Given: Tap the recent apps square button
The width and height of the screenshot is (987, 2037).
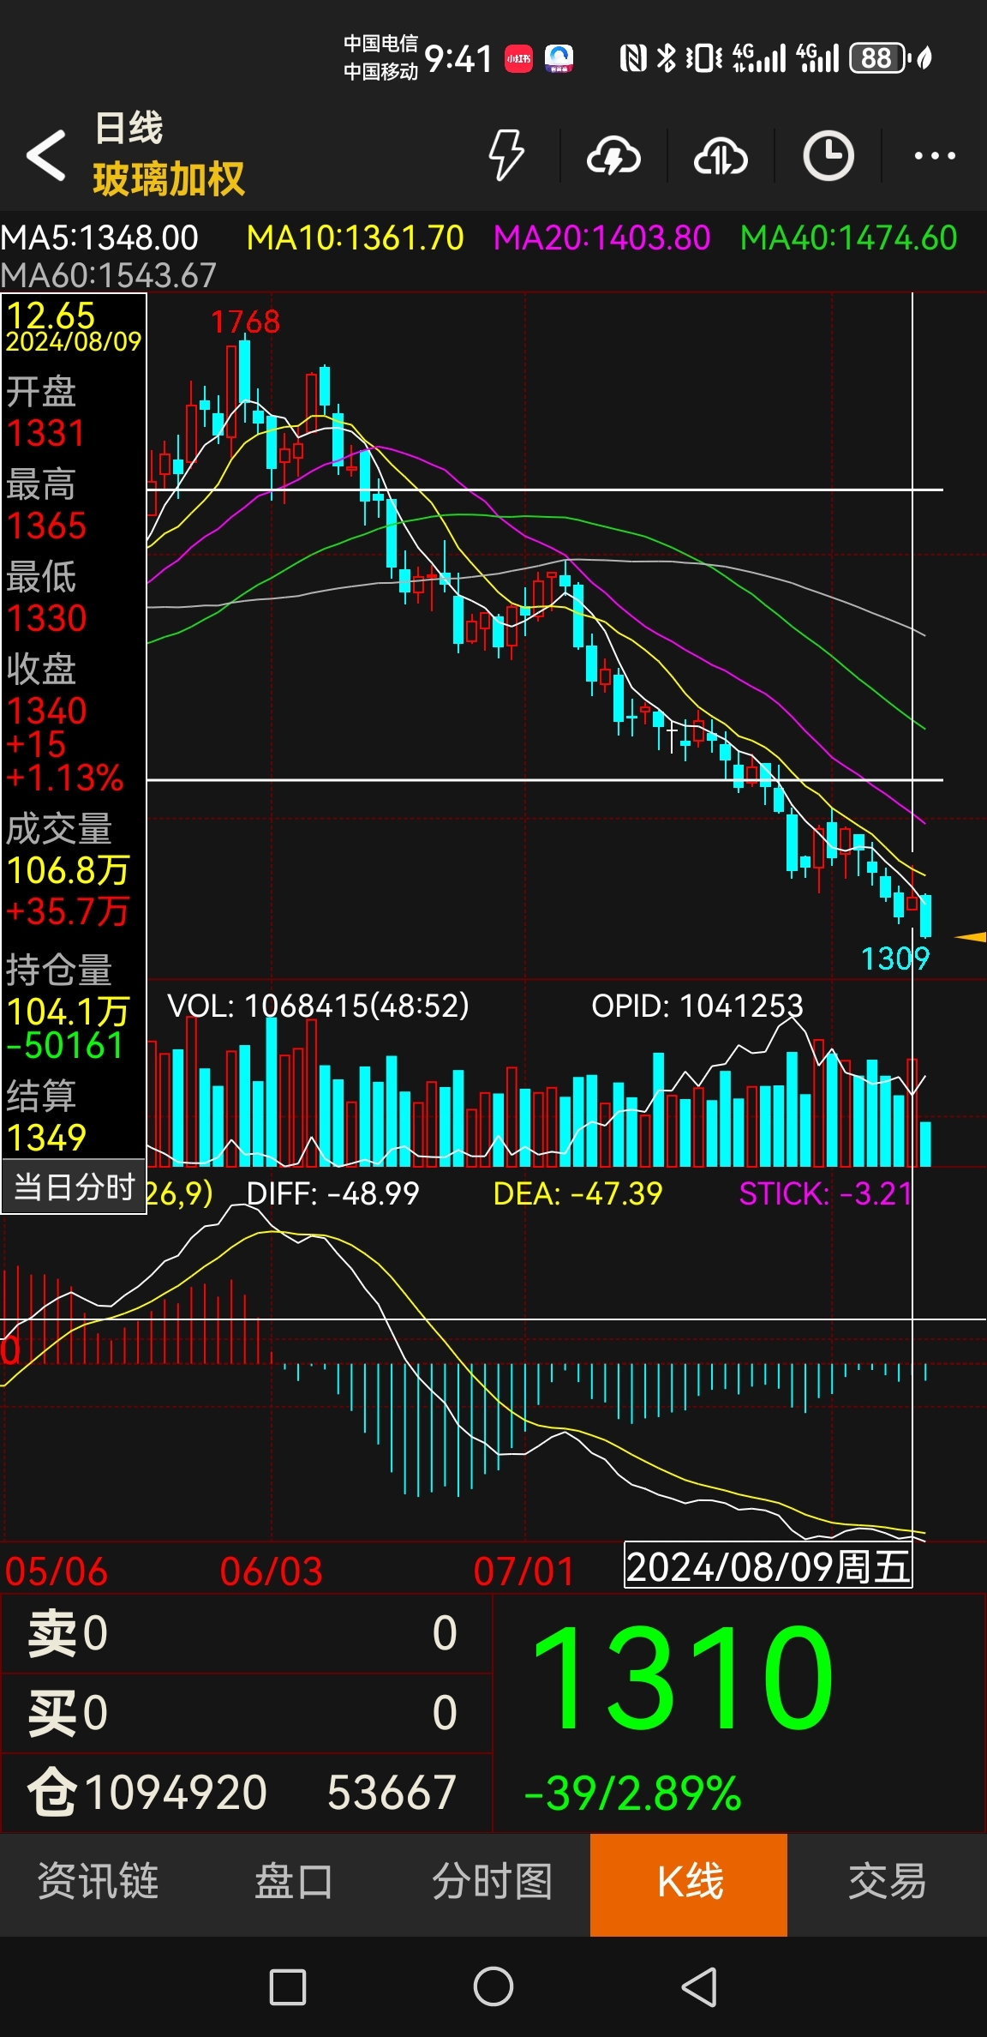Looking at the screenshot, I should click(x=288, y=1986).
